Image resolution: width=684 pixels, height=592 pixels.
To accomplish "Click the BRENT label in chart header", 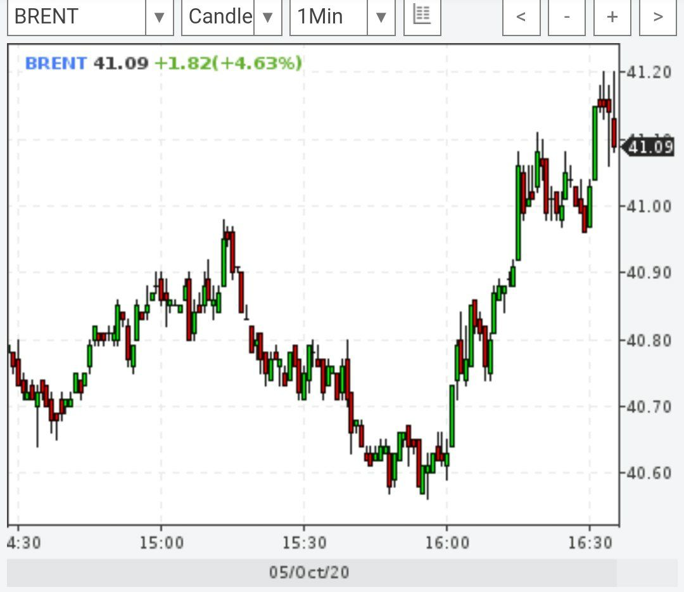I will pyautogui.click(x=56, y=64).
